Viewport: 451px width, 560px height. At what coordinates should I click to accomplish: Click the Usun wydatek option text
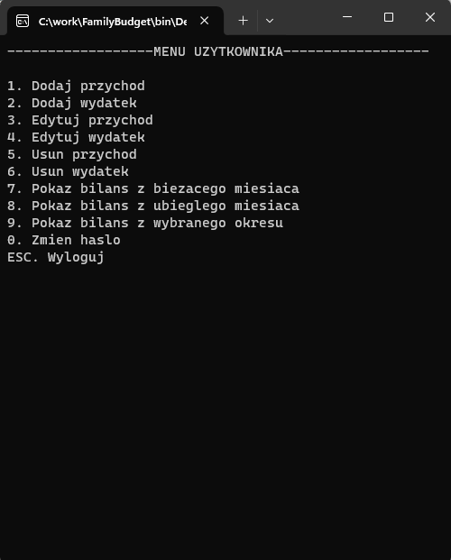[x=80, y=171]
